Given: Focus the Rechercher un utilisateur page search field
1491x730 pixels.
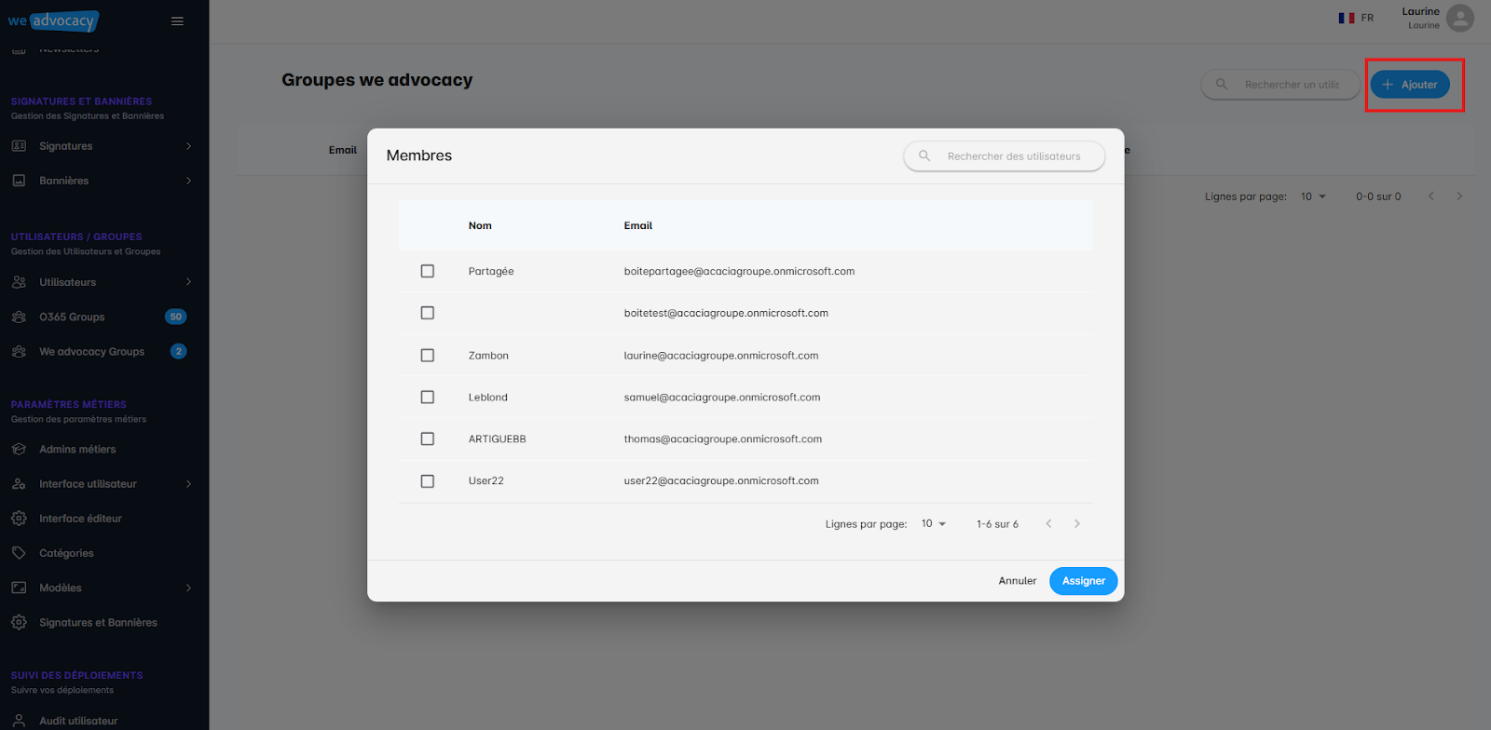Looking at the screenshot, I should tap(1280, 85).
